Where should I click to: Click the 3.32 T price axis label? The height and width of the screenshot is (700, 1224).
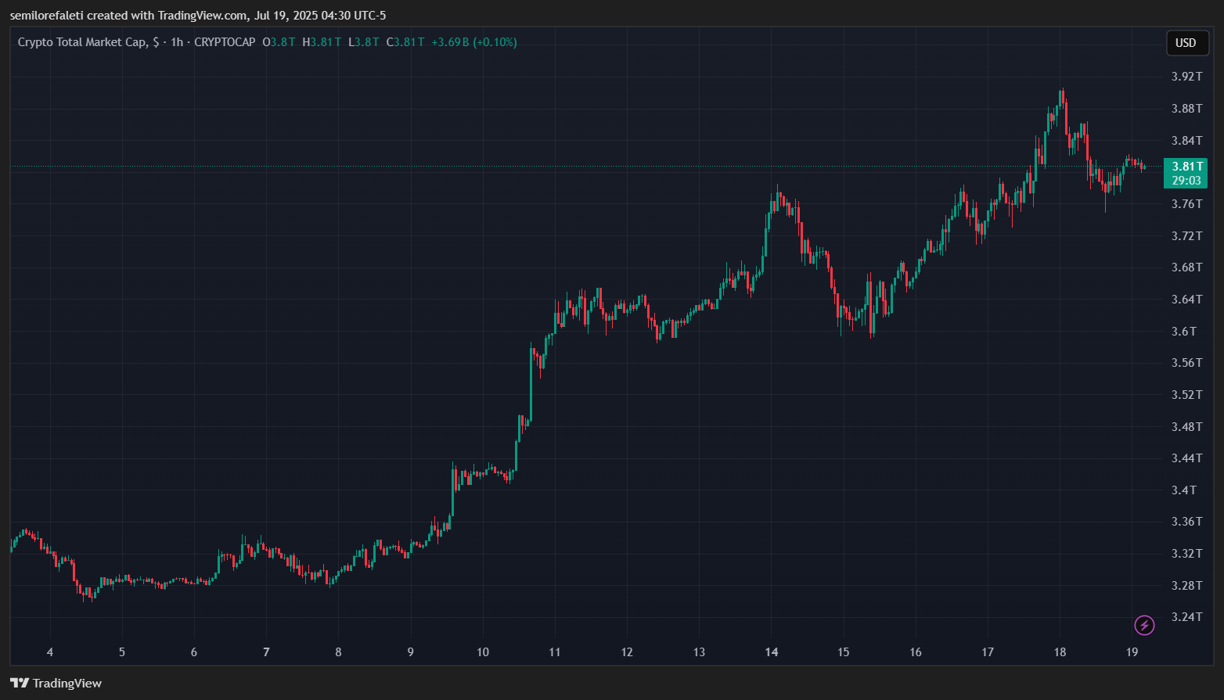coord(1186,554)
